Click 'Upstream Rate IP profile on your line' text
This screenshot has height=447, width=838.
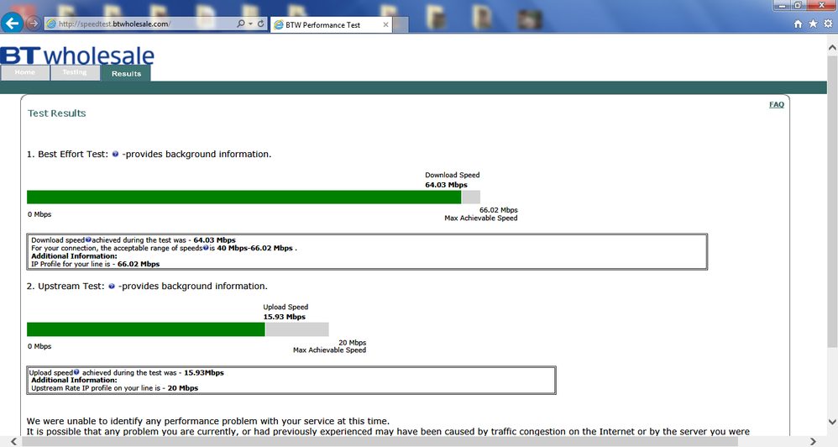click(97, 387)
